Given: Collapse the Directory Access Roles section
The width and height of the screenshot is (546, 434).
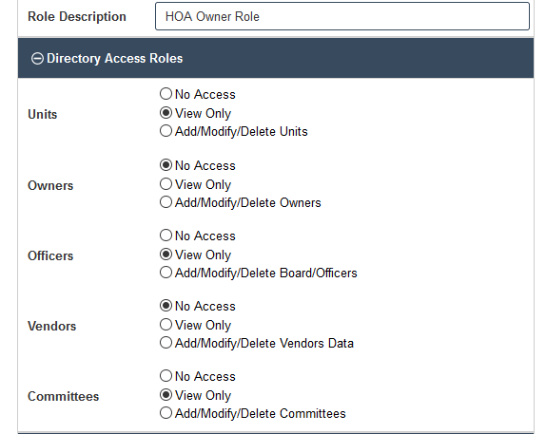Looking at the screenshot, I should pyautogui.click(x=37, y=59).
